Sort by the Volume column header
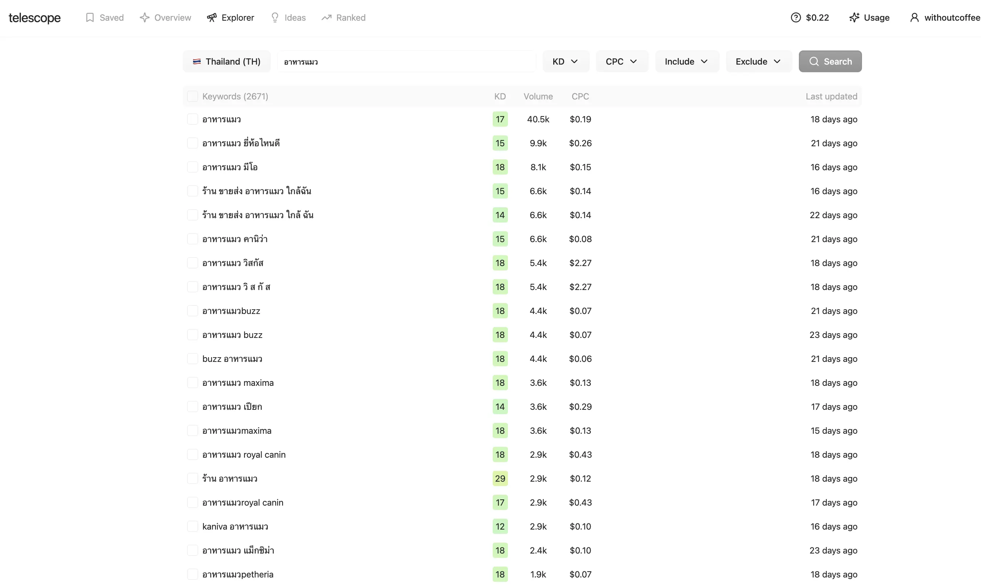981x588 pixels. pos(538,96)
